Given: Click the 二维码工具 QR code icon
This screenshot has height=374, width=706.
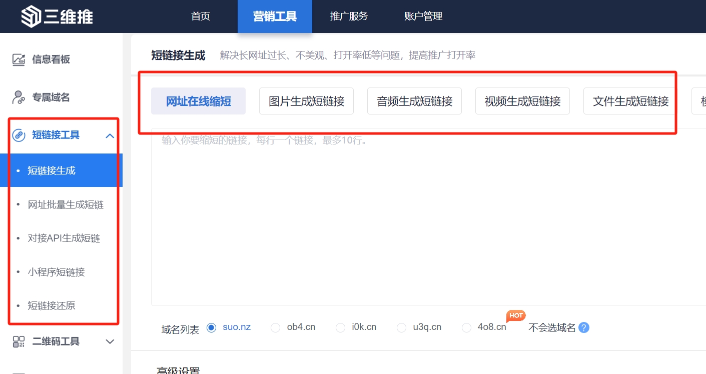Looking at the screenshot, I should (x=19, y=341).
